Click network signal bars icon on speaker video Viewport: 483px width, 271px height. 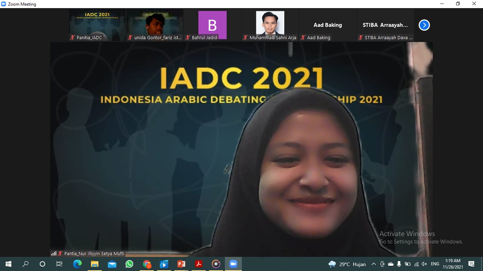pos(54,253)
